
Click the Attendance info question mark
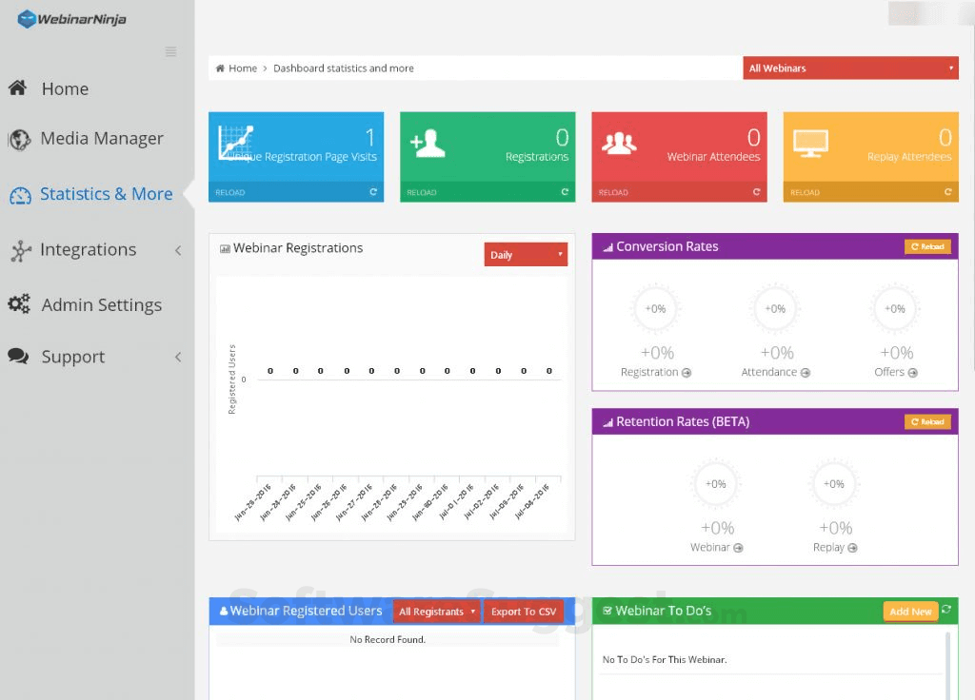tap(807, 372)
